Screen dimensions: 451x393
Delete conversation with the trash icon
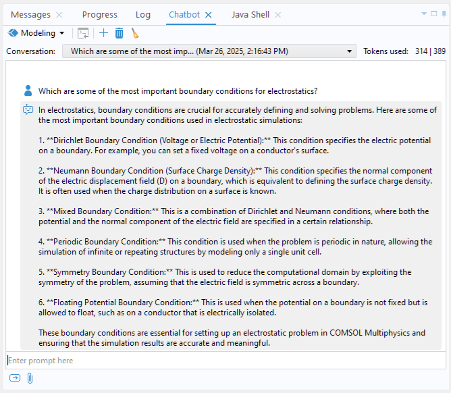point(119,33)
